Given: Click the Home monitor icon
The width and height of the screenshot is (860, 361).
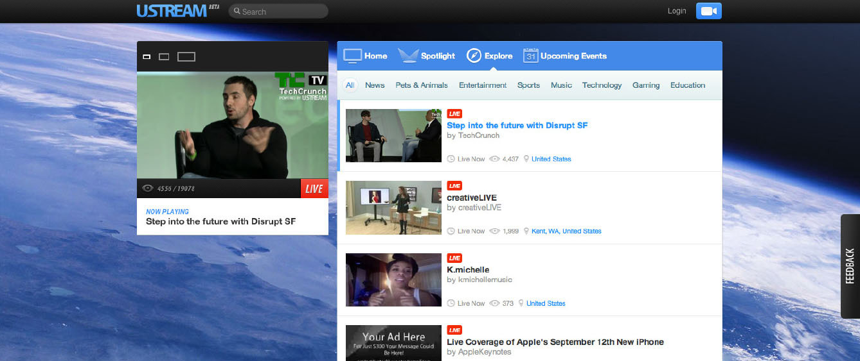Looking at the screenshot, I should click(x=353, y=56).
